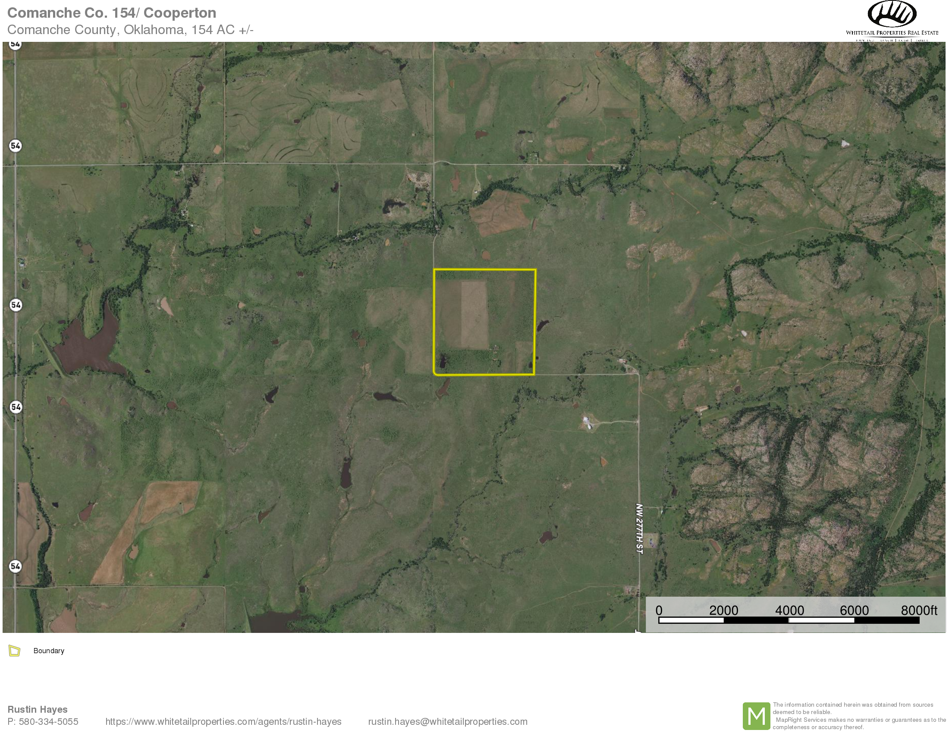949x733 pixels.
Task: Click the 4000 mark on scale
Action: click(x=789, y=610)
